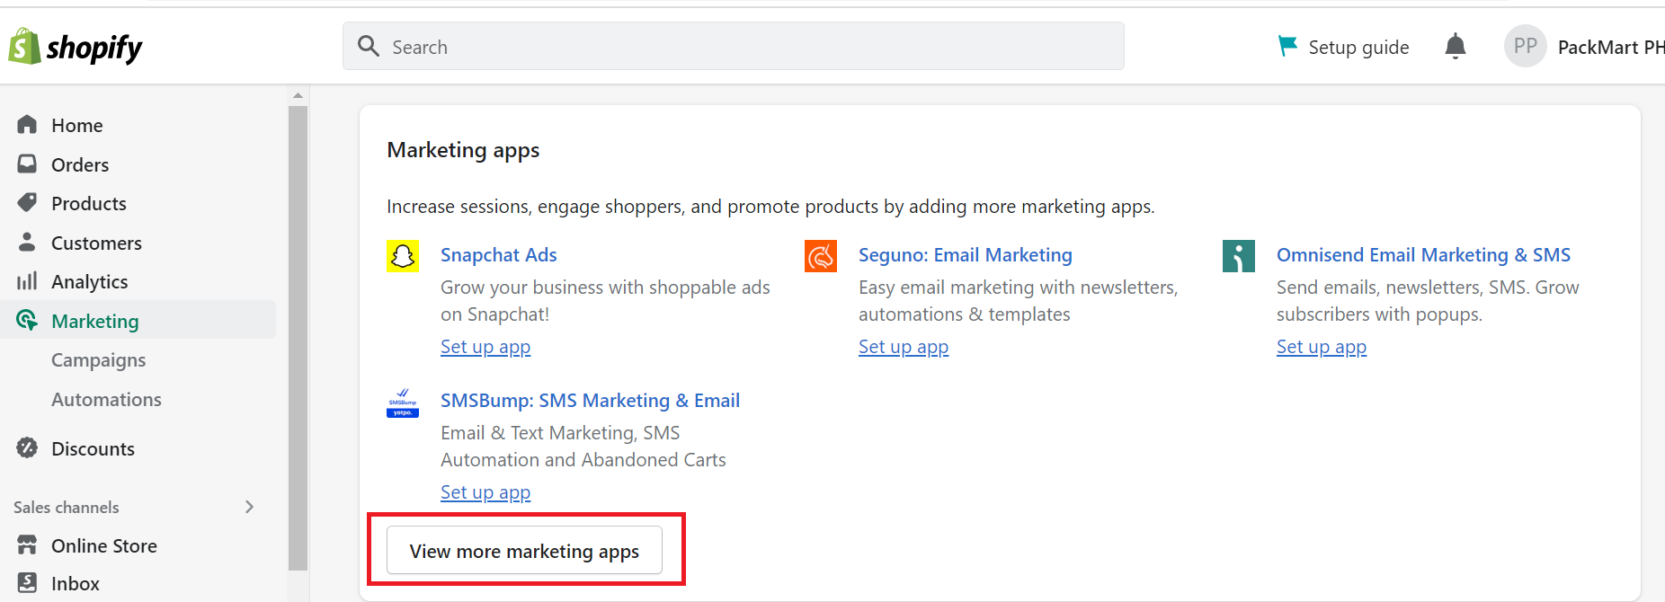Set up the Snapchat Ads app
1665x602 pixels.
point(485,347)
